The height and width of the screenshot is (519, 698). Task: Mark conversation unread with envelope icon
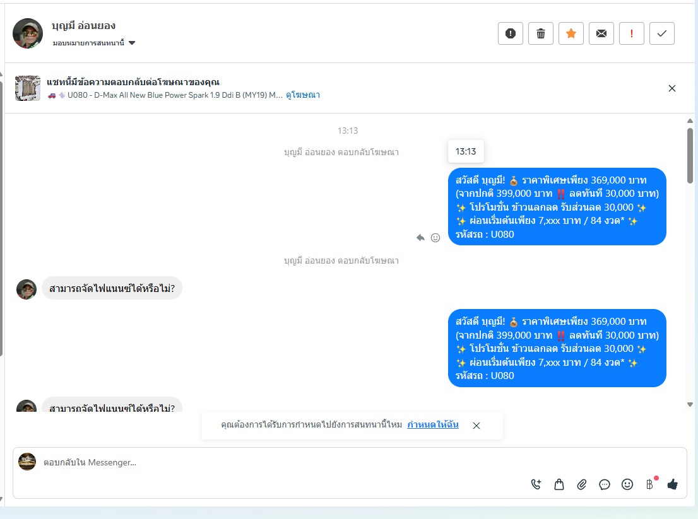click(x=601, y=33)
